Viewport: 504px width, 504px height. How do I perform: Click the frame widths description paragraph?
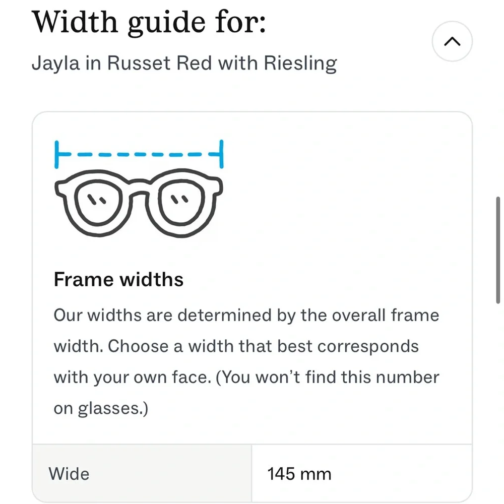tap(246, 361)
